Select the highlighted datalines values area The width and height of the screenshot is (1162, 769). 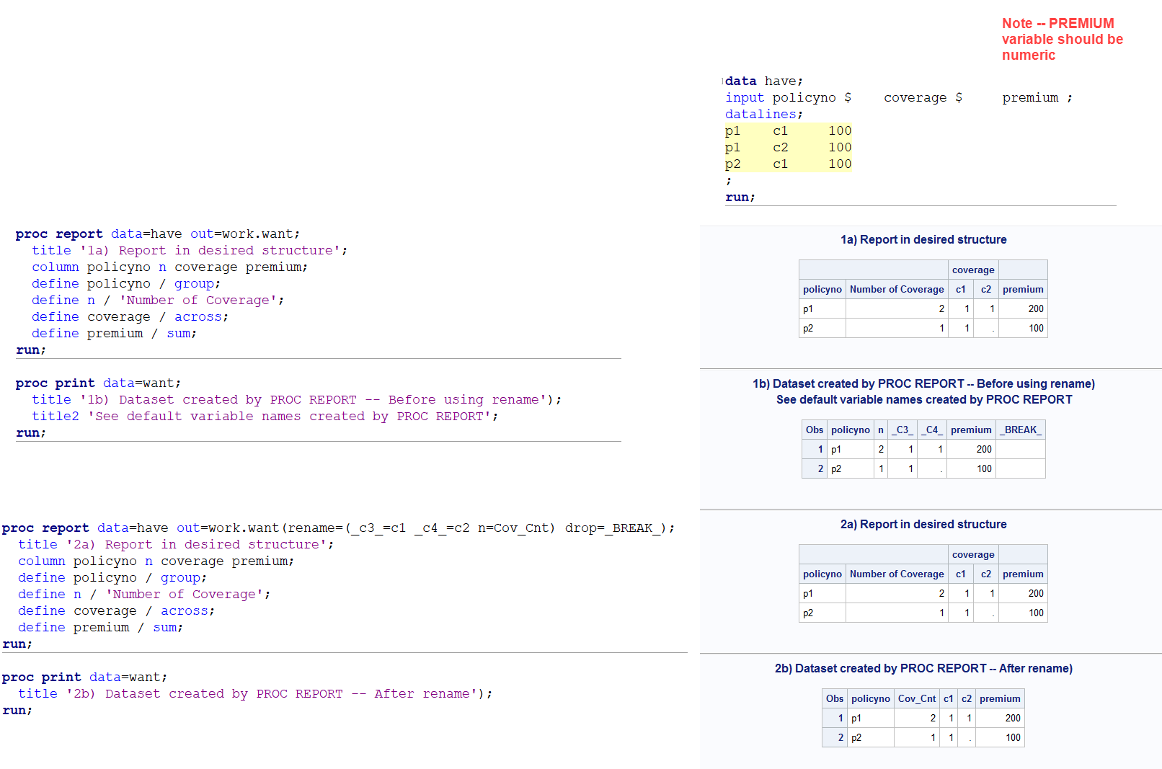[x=788, y=147]
